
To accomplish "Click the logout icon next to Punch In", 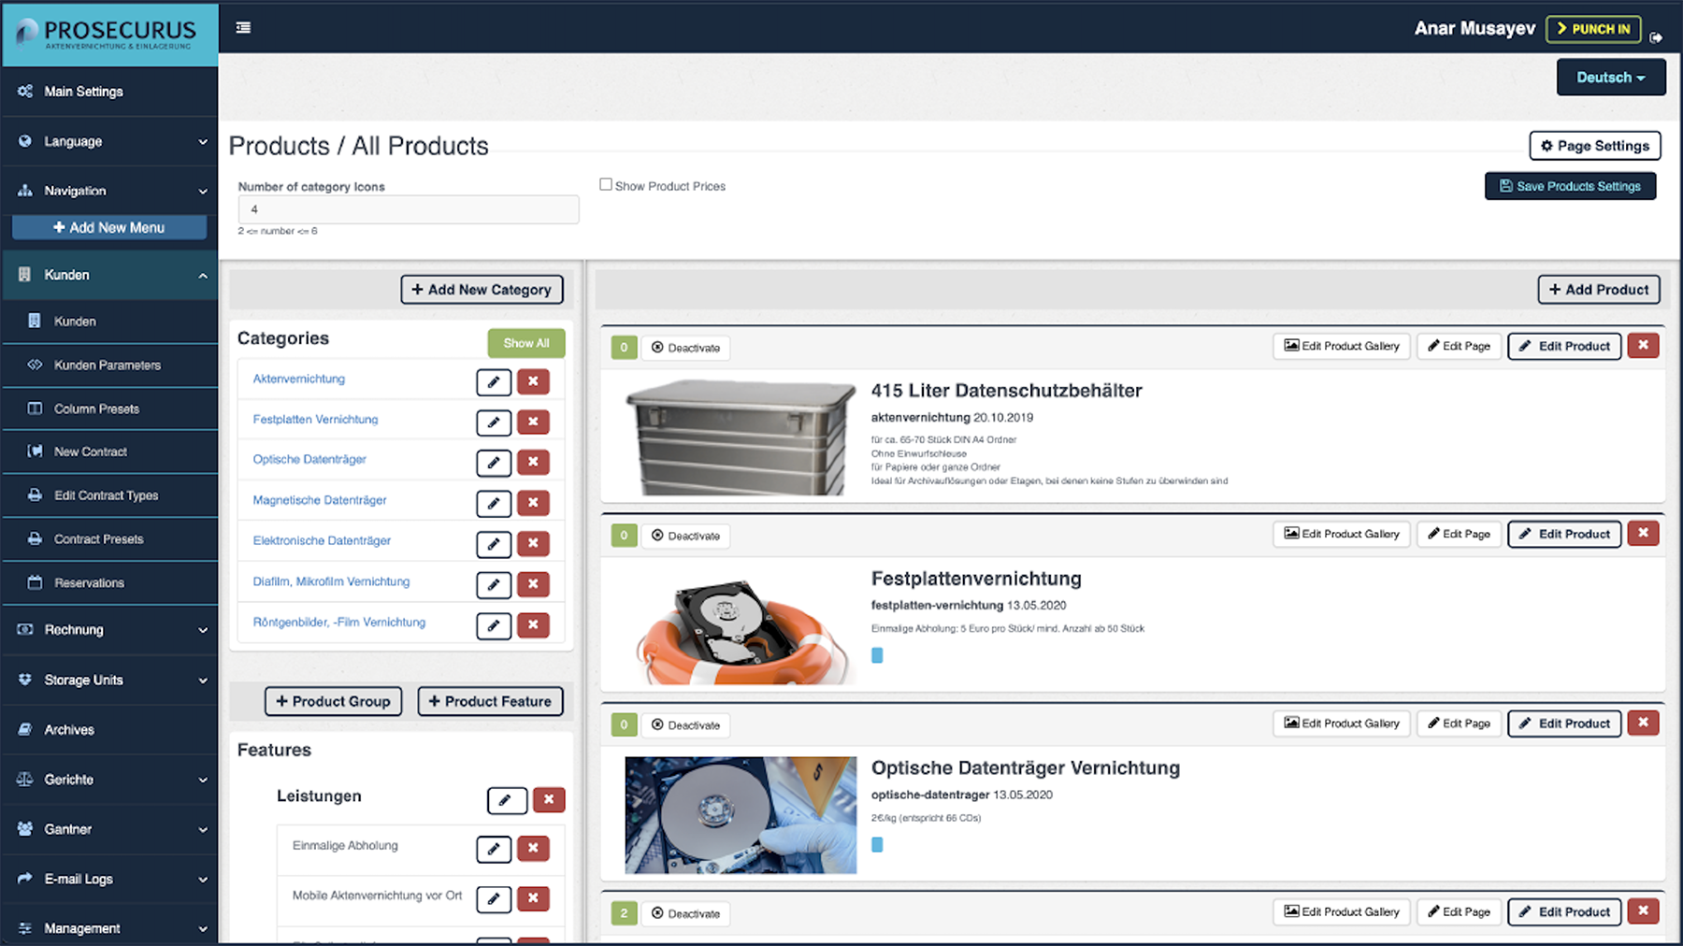I will pos(1656,37).
